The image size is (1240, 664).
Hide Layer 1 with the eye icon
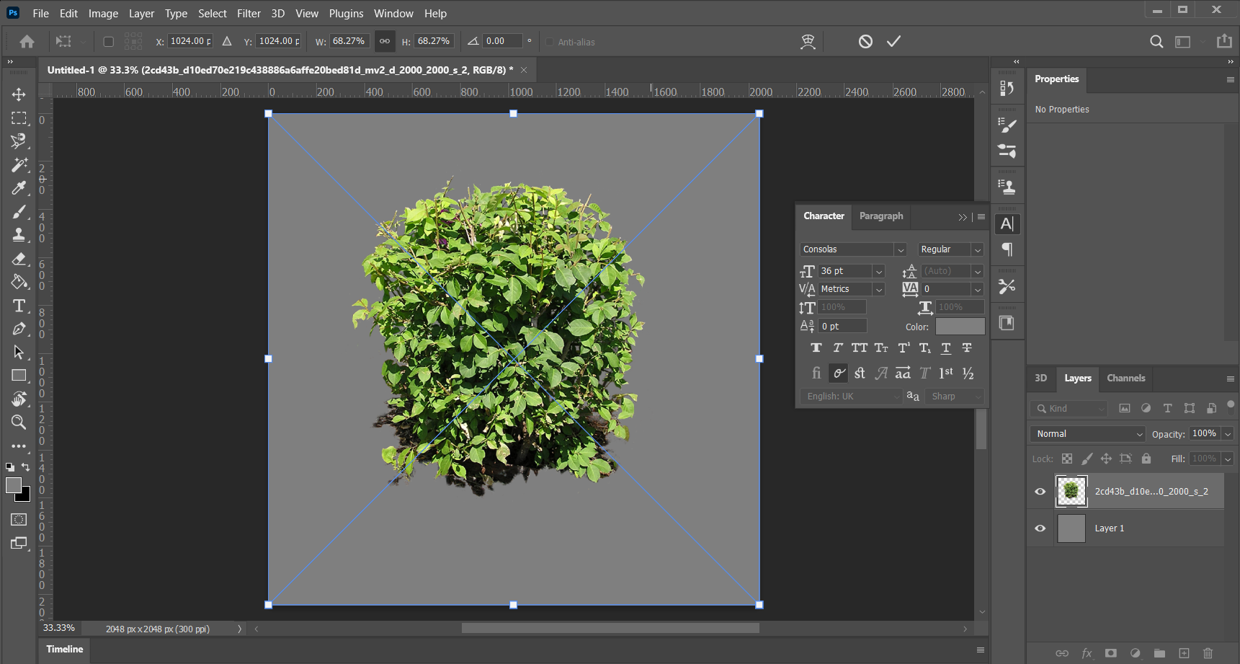[x=1040, y=528]
